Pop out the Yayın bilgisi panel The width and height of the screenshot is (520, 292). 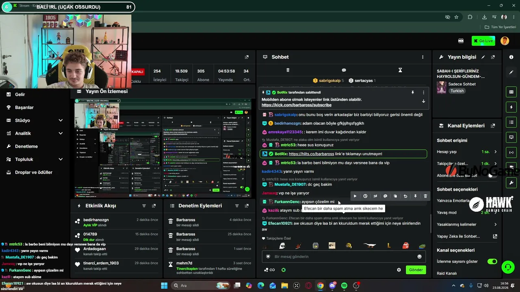(493, 57)
